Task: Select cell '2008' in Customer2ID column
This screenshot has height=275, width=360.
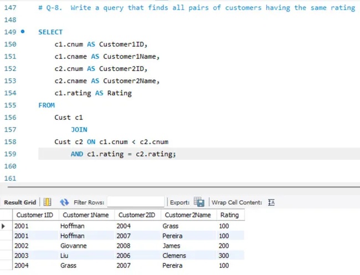Action: [124, 246]
